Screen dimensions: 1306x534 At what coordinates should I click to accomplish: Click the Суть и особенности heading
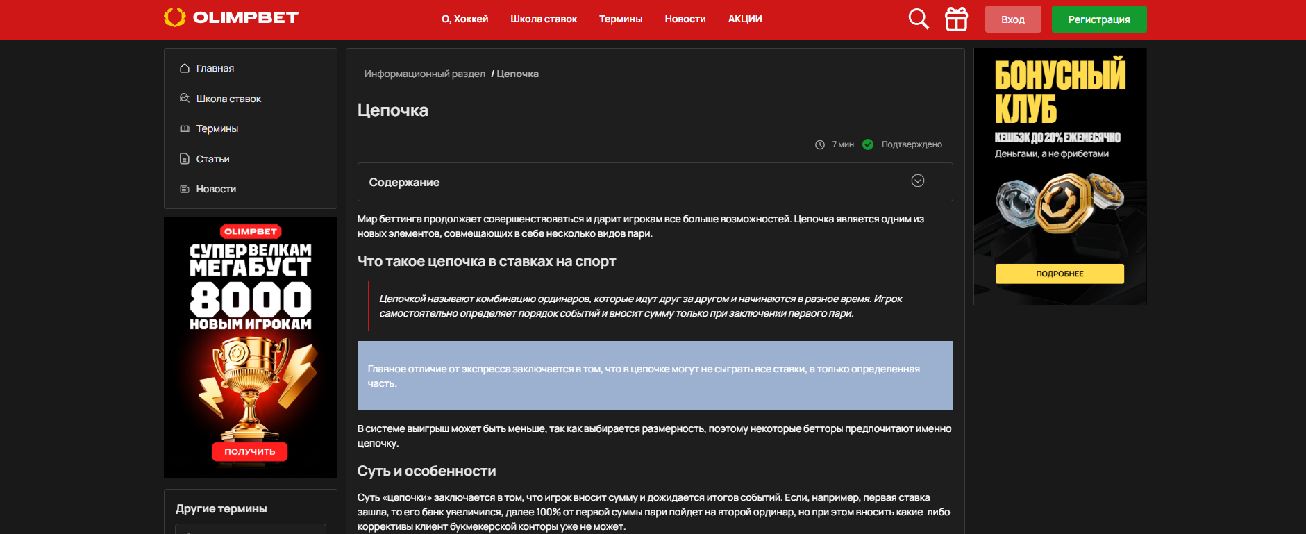click(x=426, y=471)
